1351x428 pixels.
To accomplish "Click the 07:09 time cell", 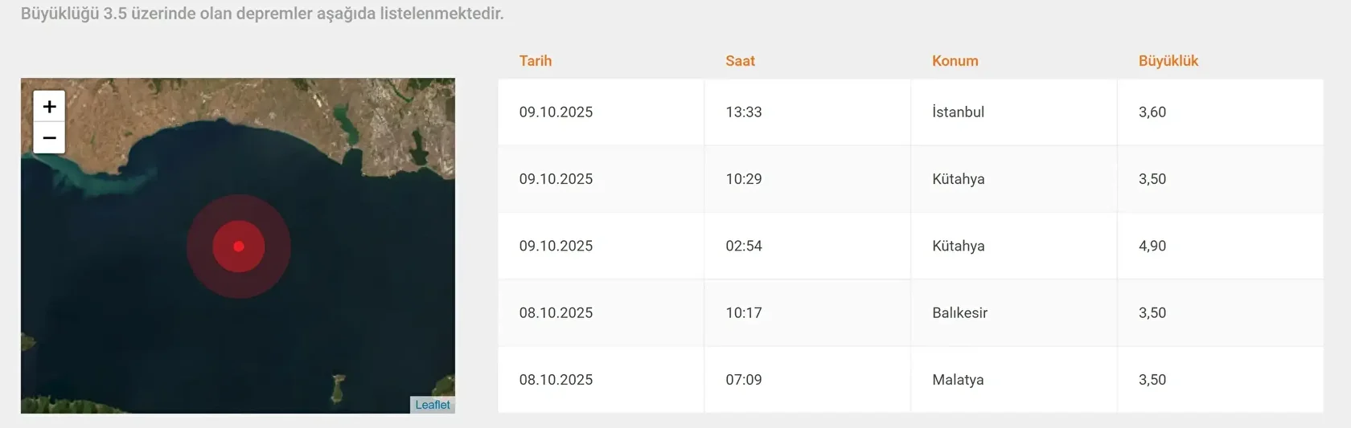I will coord(744,380).
